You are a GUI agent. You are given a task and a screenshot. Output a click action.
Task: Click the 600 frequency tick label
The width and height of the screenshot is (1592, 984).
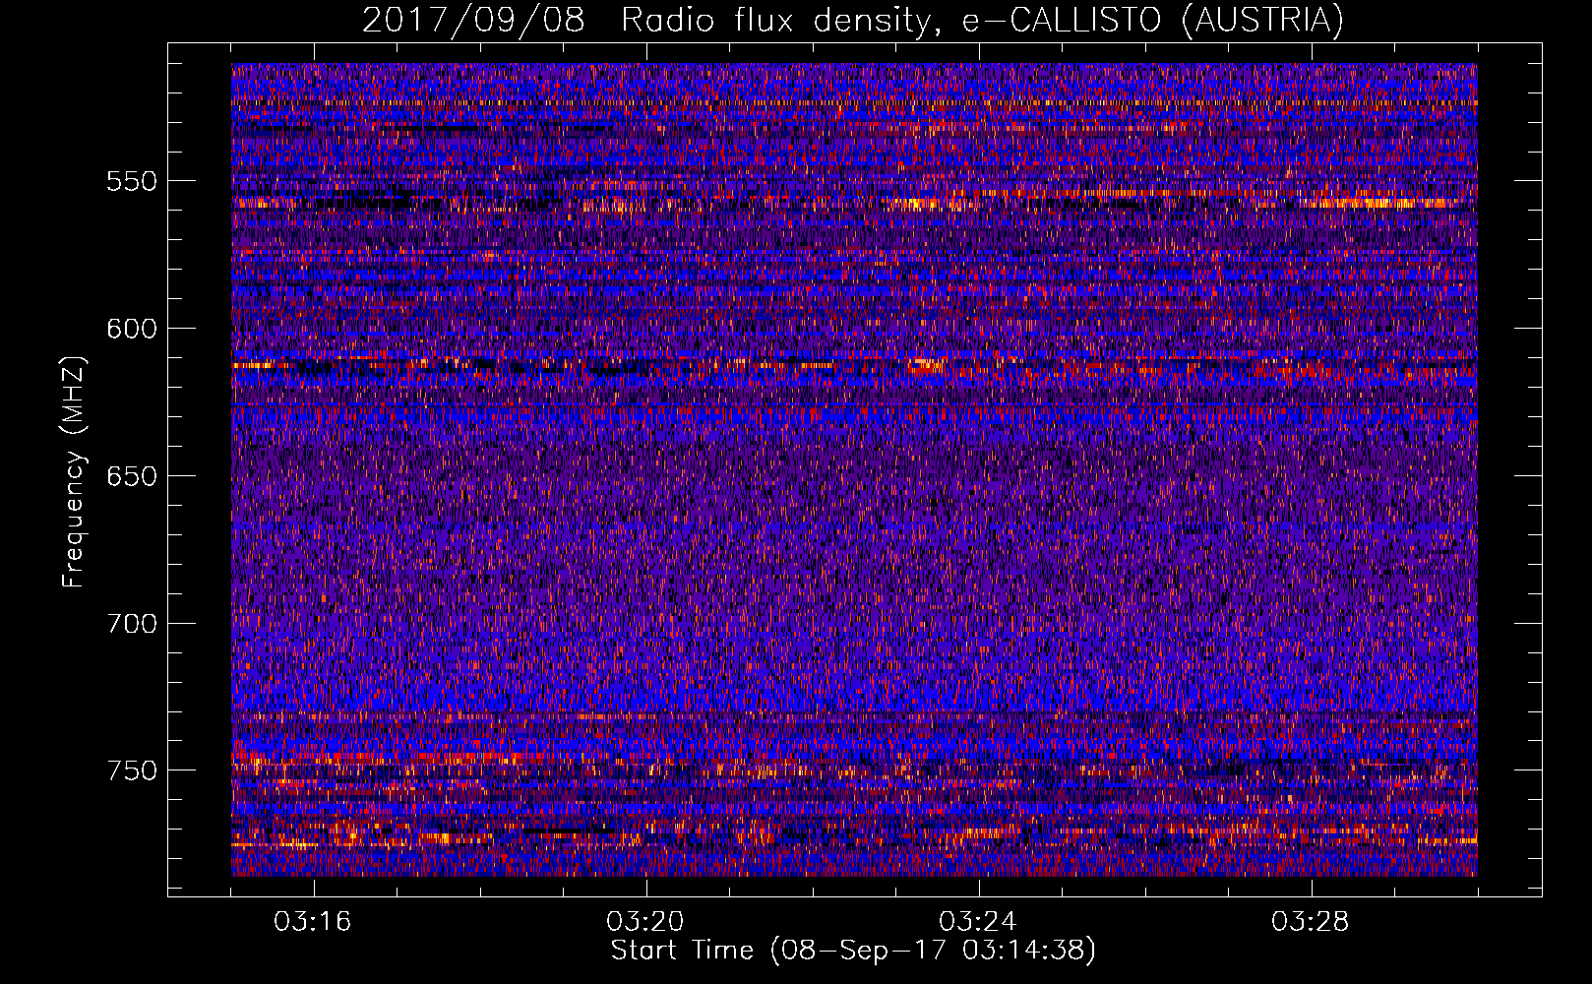[x=132, y=329]
